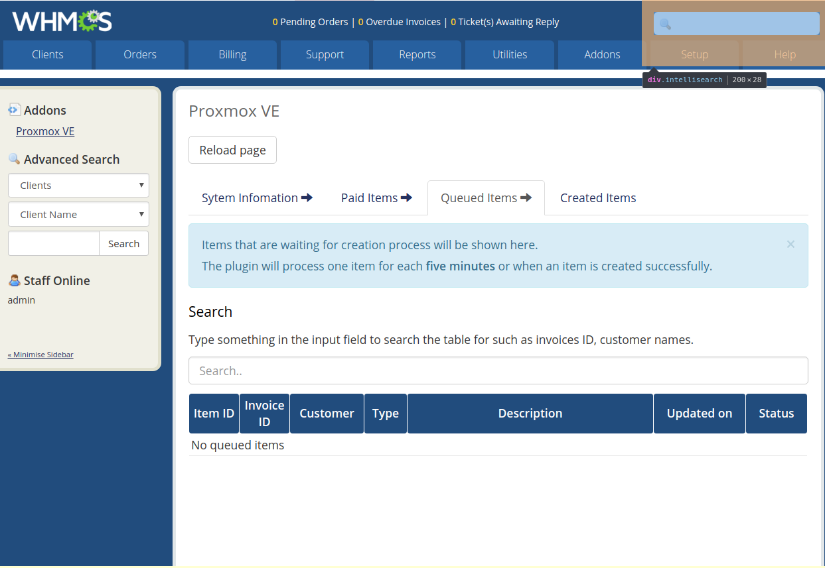Click the Addons sidebar heading icon

[14, 110]
